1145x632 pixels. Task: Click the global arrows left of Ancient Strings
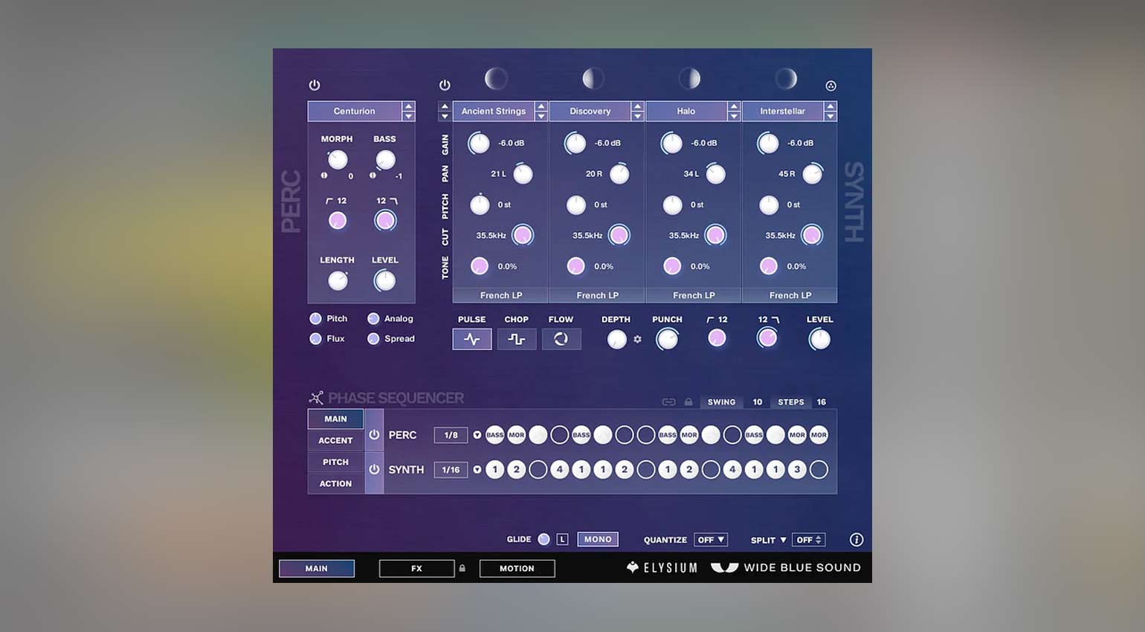tap(445, 111)
